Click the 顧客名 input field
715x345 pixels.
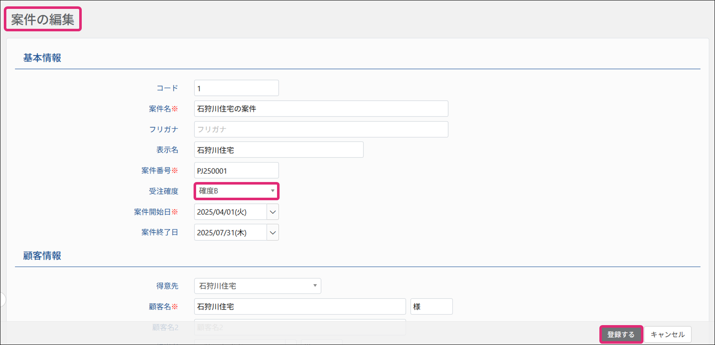point(300,306)
